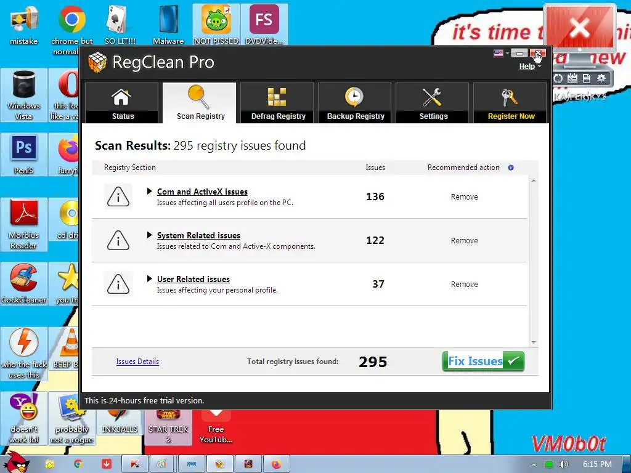This screenshot has width=631, height=473.
Task: Expand the System Related issues arrow
Action: pyautogui.click(x=149, y=235)
